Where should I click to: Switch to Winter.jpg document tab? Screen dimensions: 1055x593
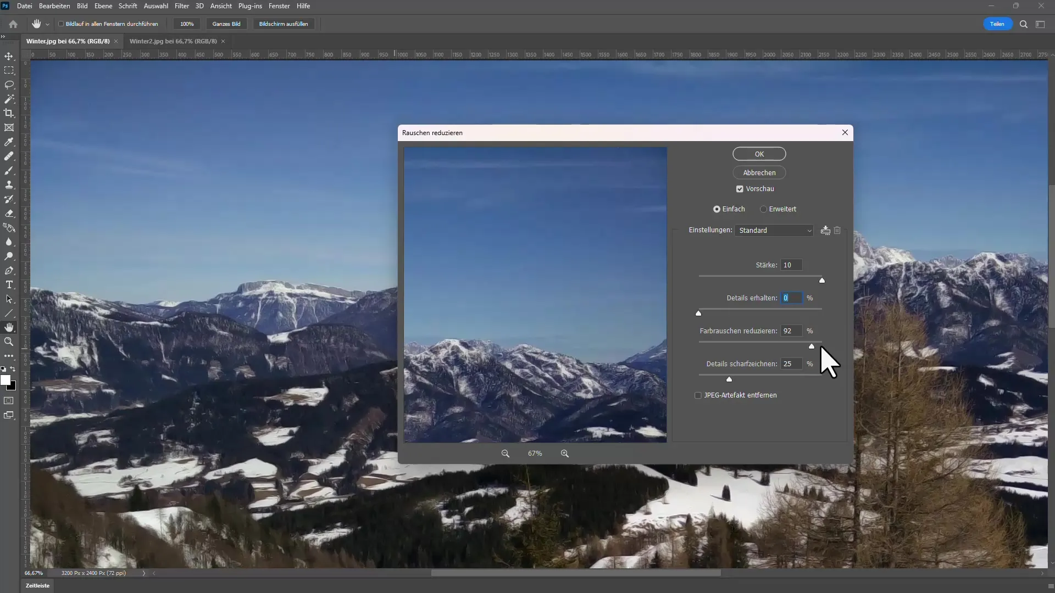pyautogui.click(x=68, y=41)
